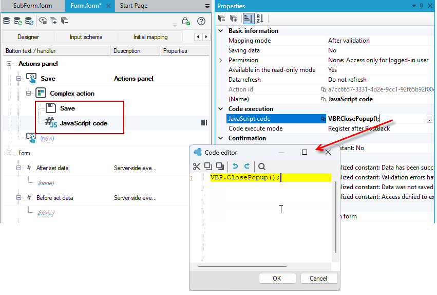Image resolution: width=437 pixels, height=295 pixels.
Task: Click the Description column header
Action: pyautogui.click(x=136, y=51)
